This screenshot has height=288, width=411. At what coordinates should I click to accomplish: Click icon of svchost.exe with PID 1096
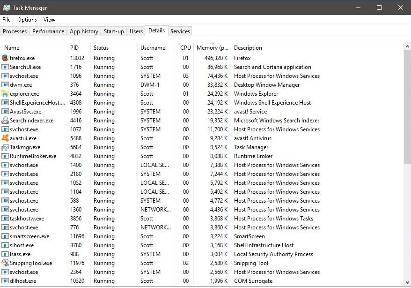coord(5,76)
